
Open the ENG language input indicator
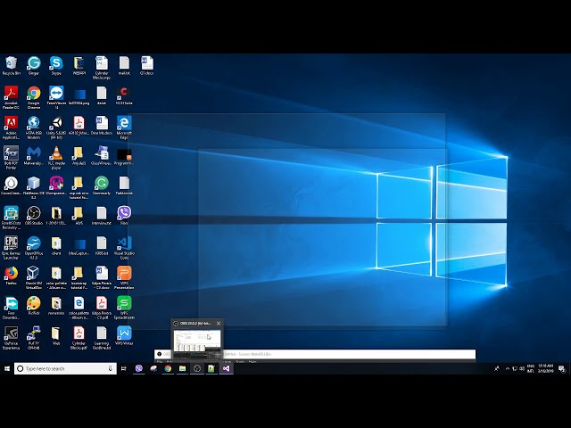point(531,368)
